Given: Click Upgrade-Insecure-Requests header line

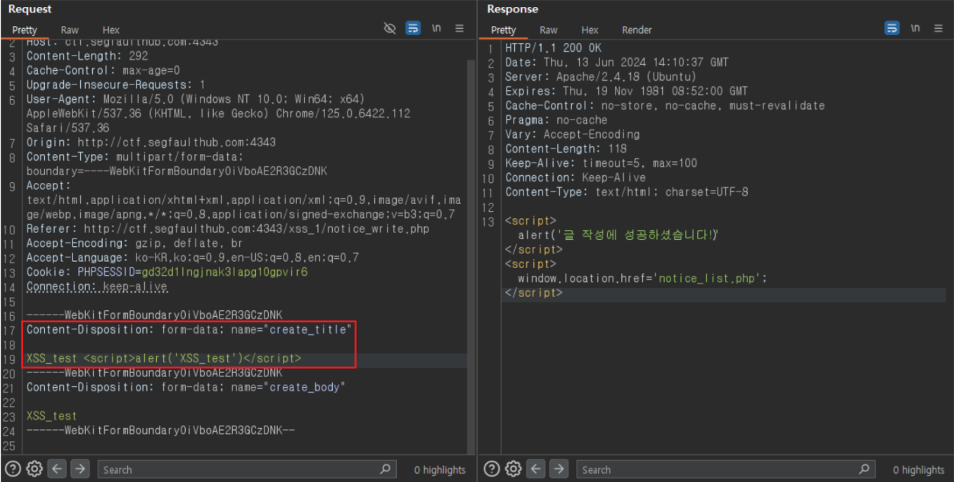Looking at the screenshot, I should pos(116,84).
